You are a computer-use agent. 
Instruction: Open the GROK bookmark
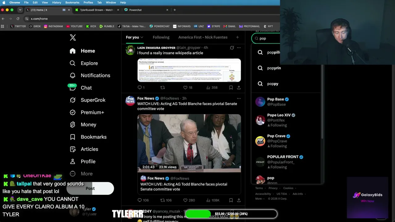pos(35,27)
